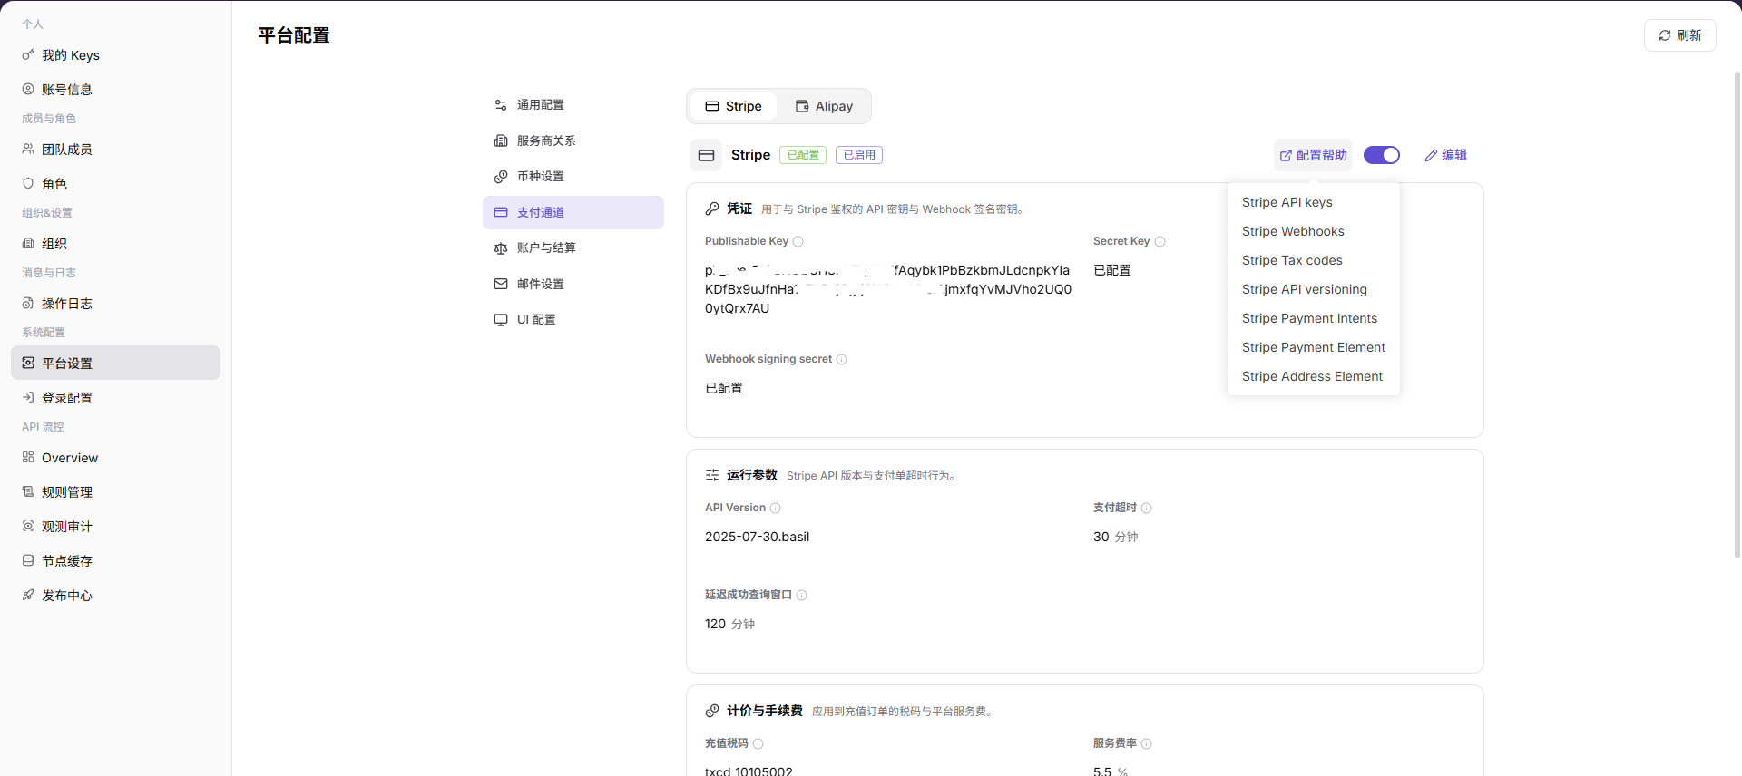The width and height of the screenshot is (1742, 776).
Task: Click the team icon beside 团队成员
Action: (x=28, y=149)
